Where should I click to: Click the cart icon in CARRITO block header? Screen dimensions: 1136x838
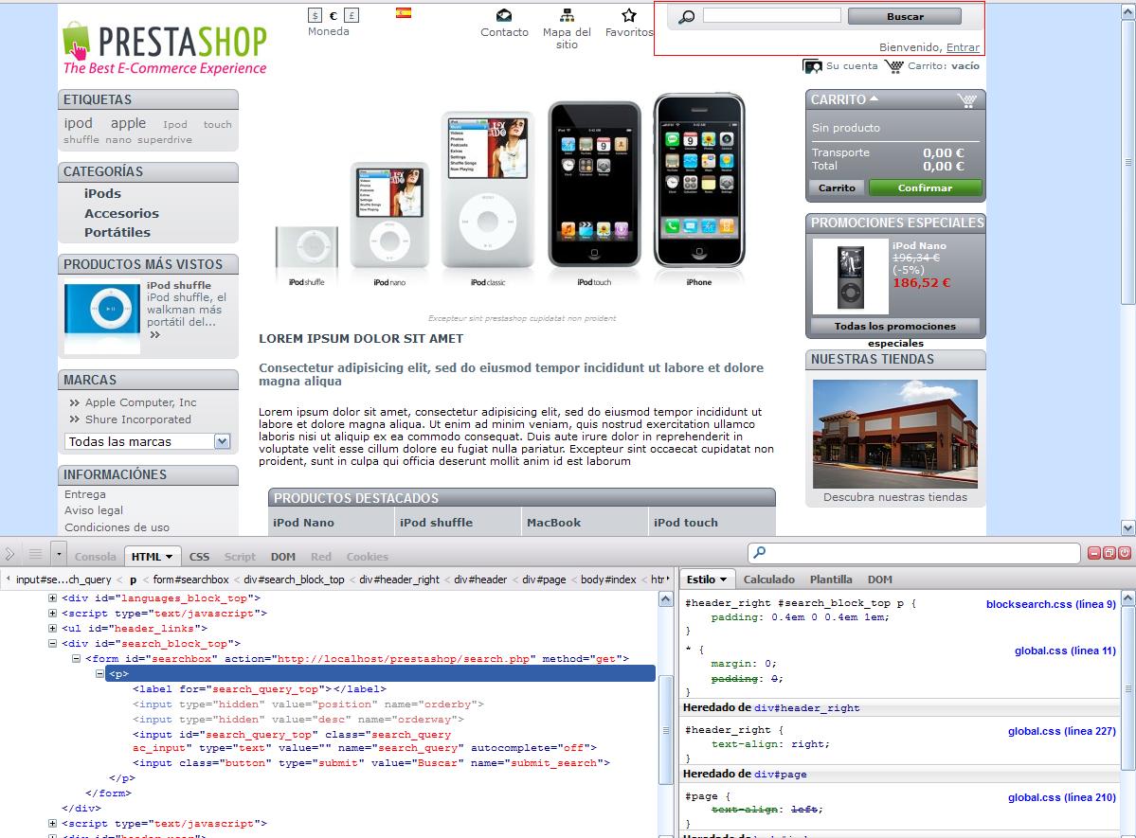click(966, 100)
